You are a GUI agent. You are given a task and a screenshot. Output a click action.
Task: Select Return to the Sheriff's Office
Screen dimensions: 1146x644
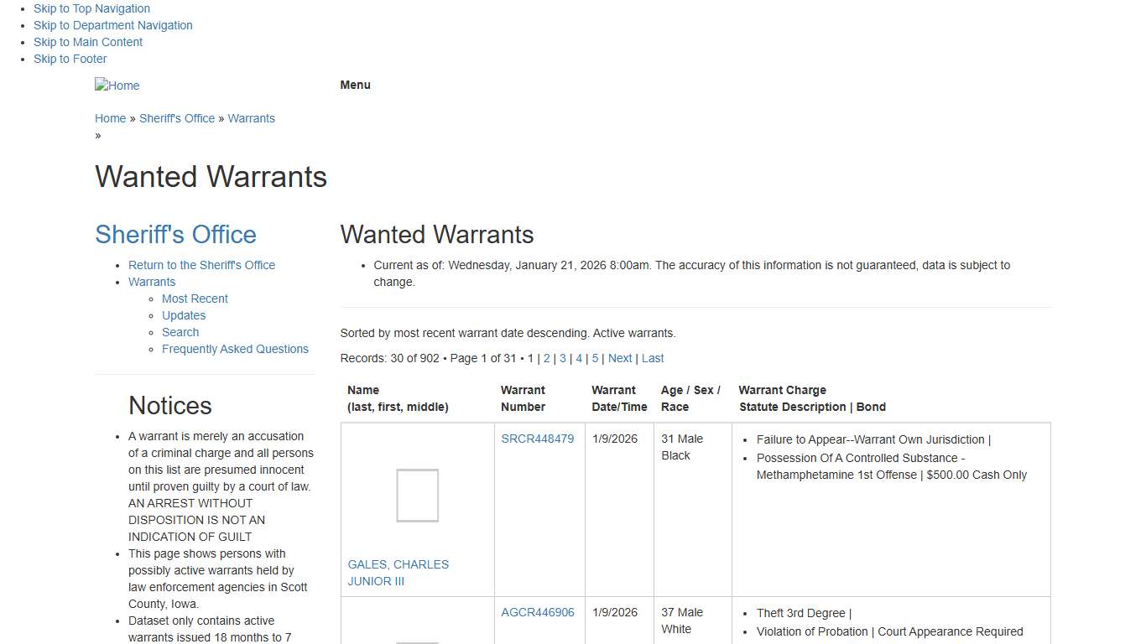[201, 265]
